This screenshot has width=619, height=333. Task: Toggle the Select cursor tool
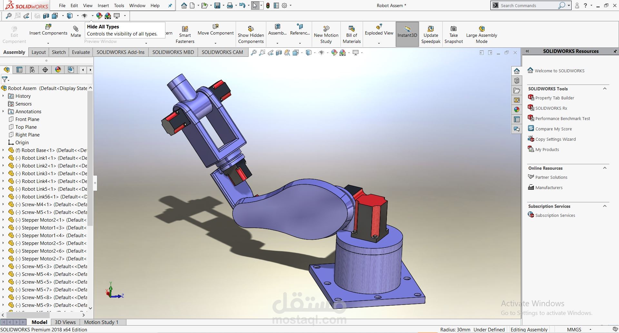(255, 5)
